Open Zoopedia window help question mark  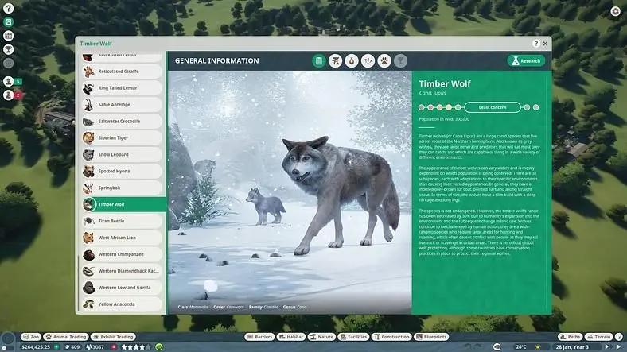(535, 44)
